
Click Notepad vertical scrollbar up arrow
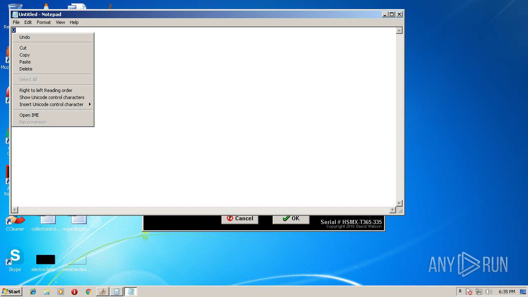(x=399, y=31)
